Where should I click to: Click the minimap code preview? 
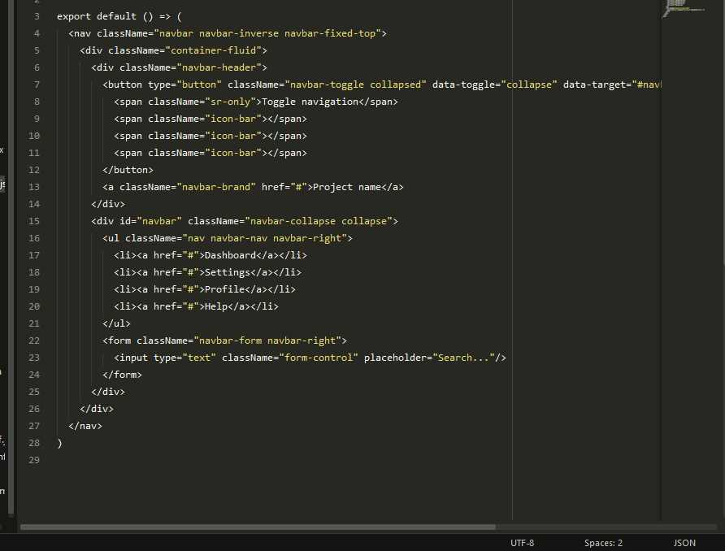click(x=684, y=8)
